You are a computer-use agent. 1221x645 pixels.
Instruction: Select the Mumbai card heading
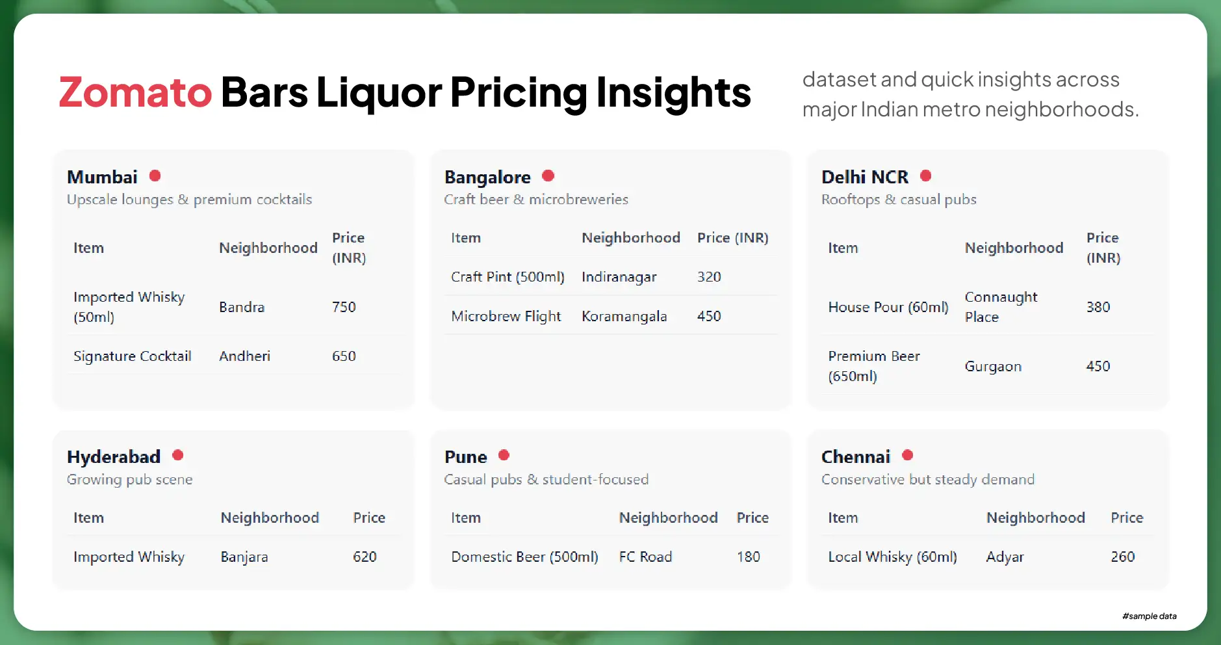click(x=102, y=177)
